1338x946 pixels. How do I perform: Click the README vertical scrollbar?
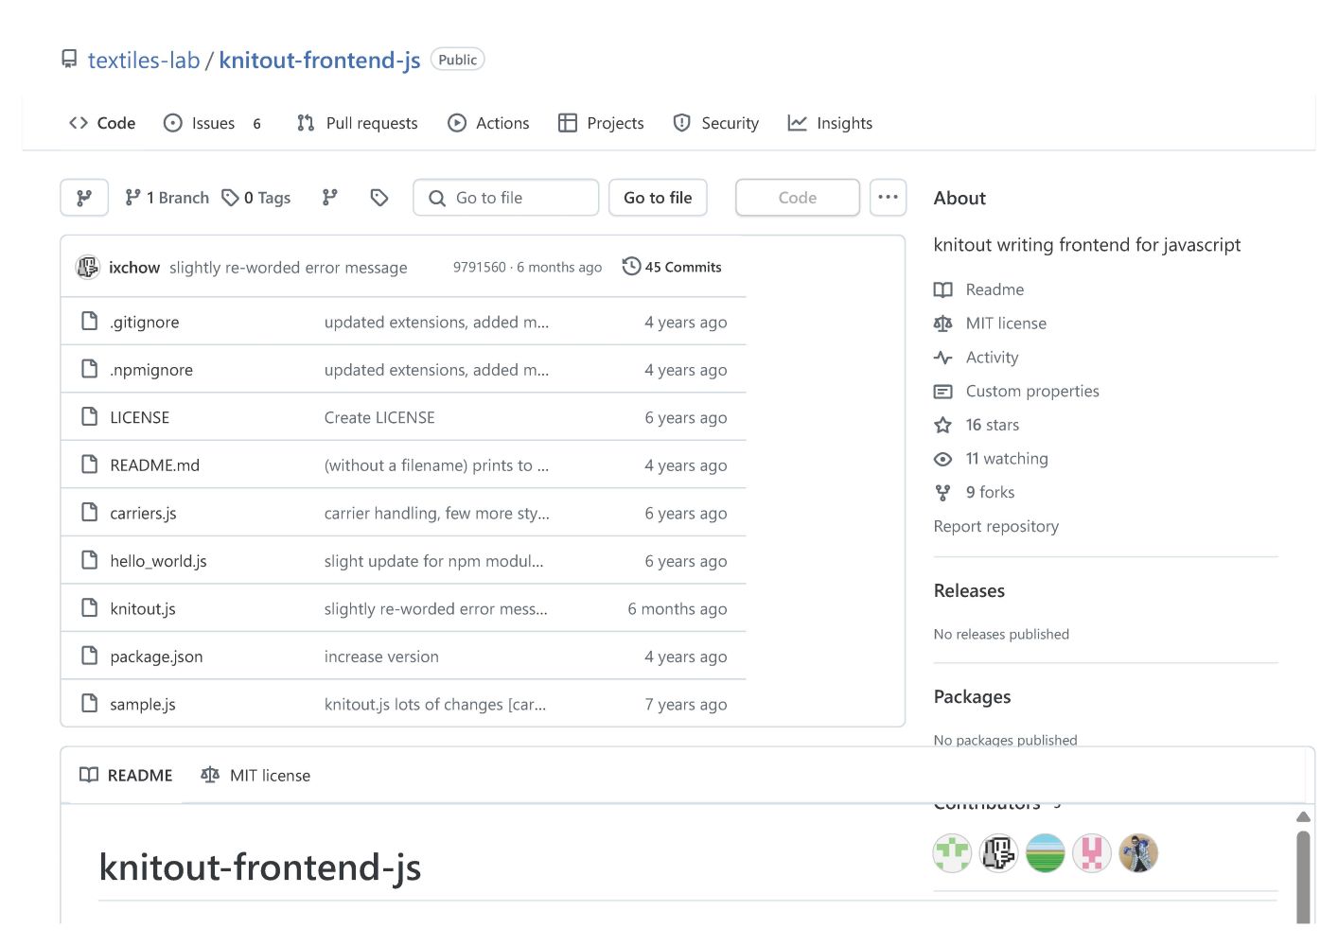(x=1303, y=875)
